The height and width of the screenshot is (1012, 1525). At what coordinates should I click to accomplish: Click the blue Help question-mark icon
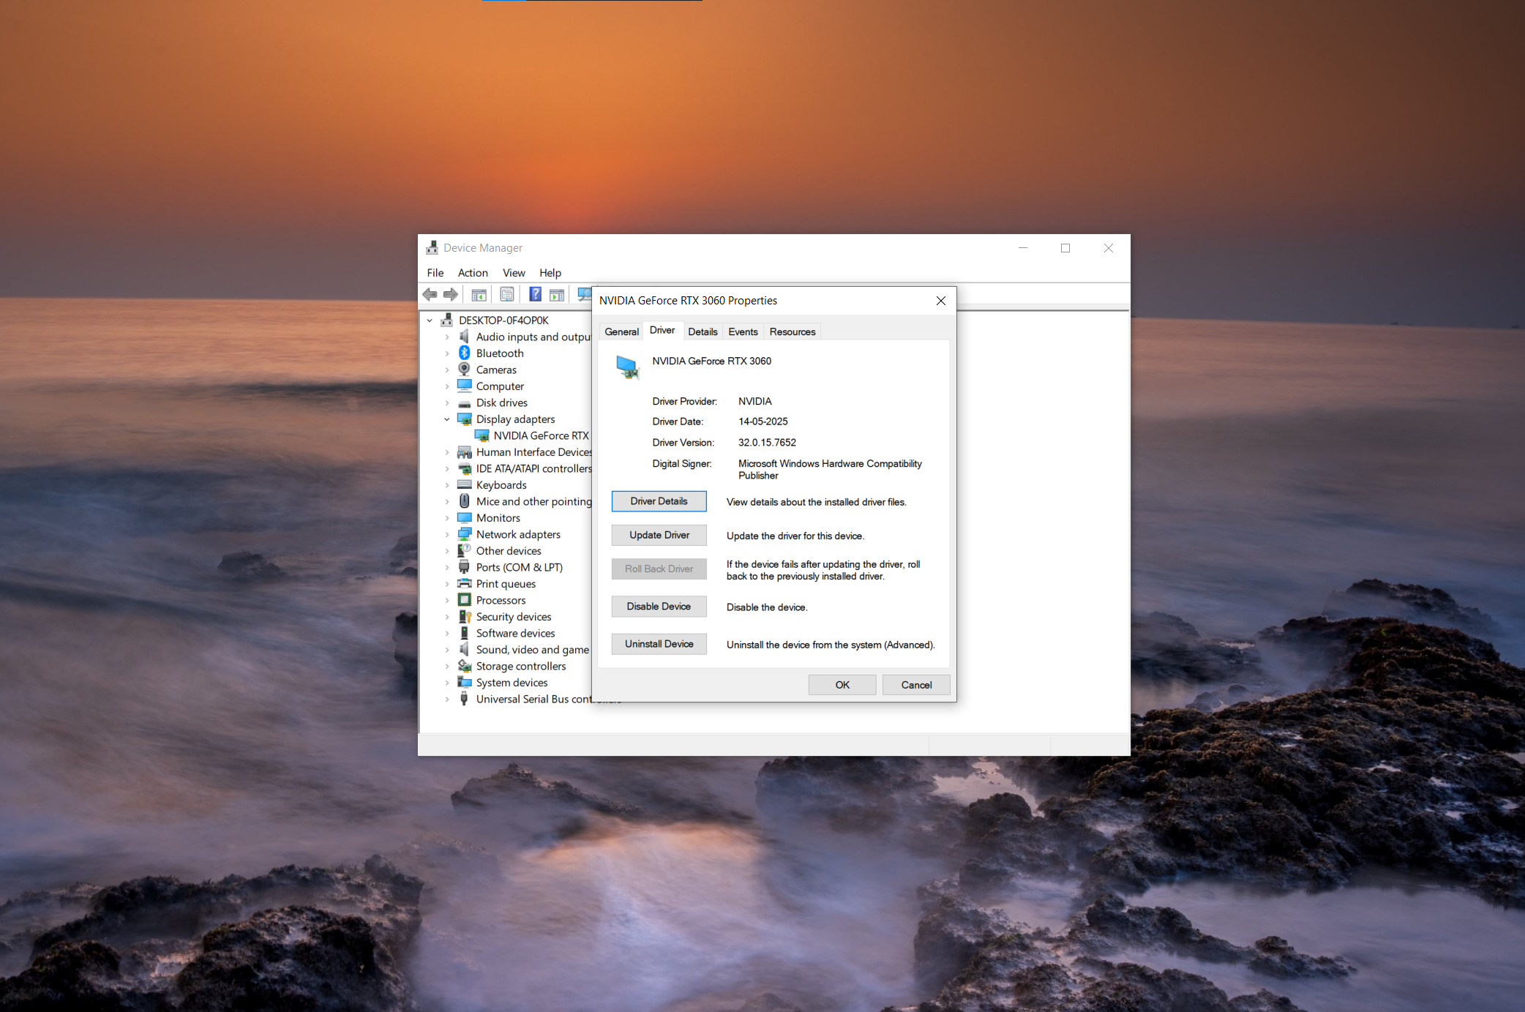535,294
